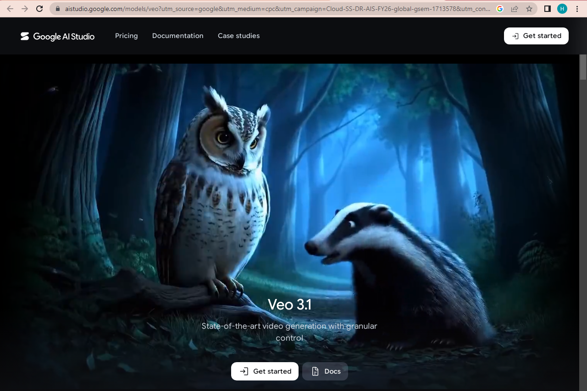This screenshot has width=587, height=391.
Task: Click the page vertical scrollbar thumb
Action: point(583,67)
